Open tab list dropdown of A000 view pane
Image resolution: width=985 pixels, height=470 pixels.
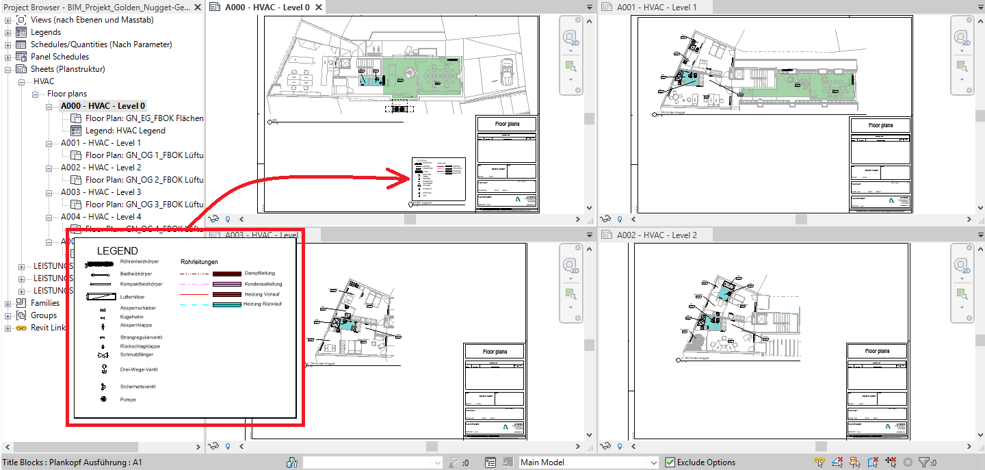[589, 7]
